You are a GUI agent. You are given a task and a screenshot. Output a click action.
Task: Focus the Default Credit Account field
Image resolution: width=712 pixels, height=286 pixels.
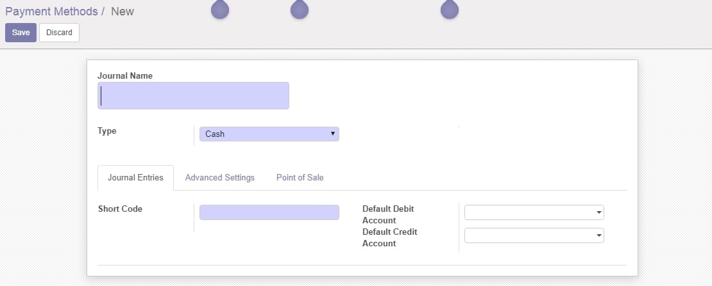(x=534, y=235)
